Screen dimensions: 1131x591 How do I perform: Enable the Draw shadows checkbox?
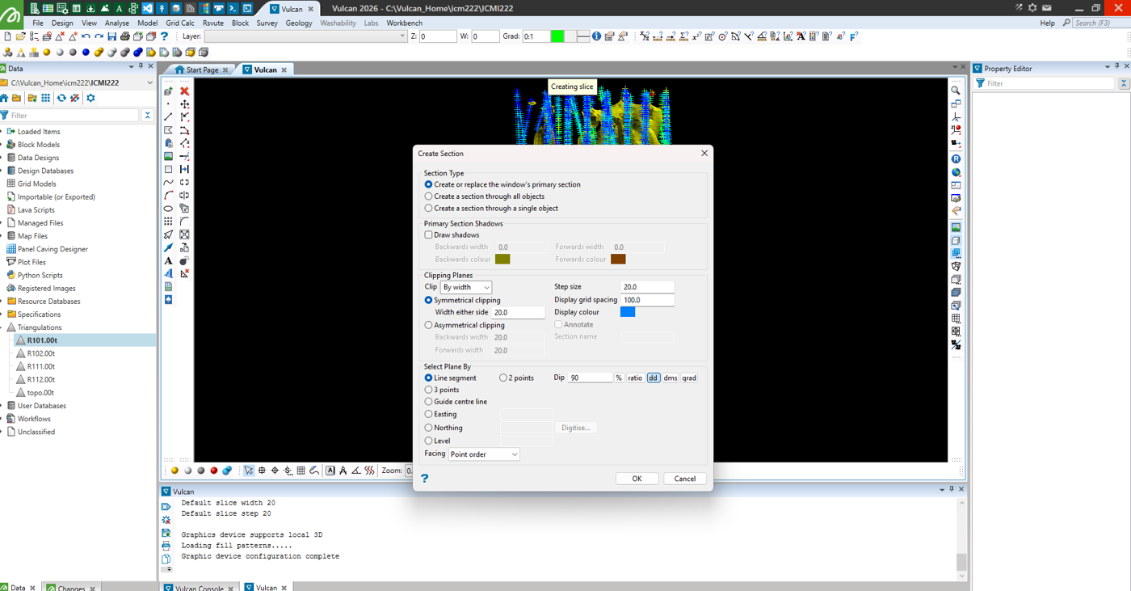(429, 235)
